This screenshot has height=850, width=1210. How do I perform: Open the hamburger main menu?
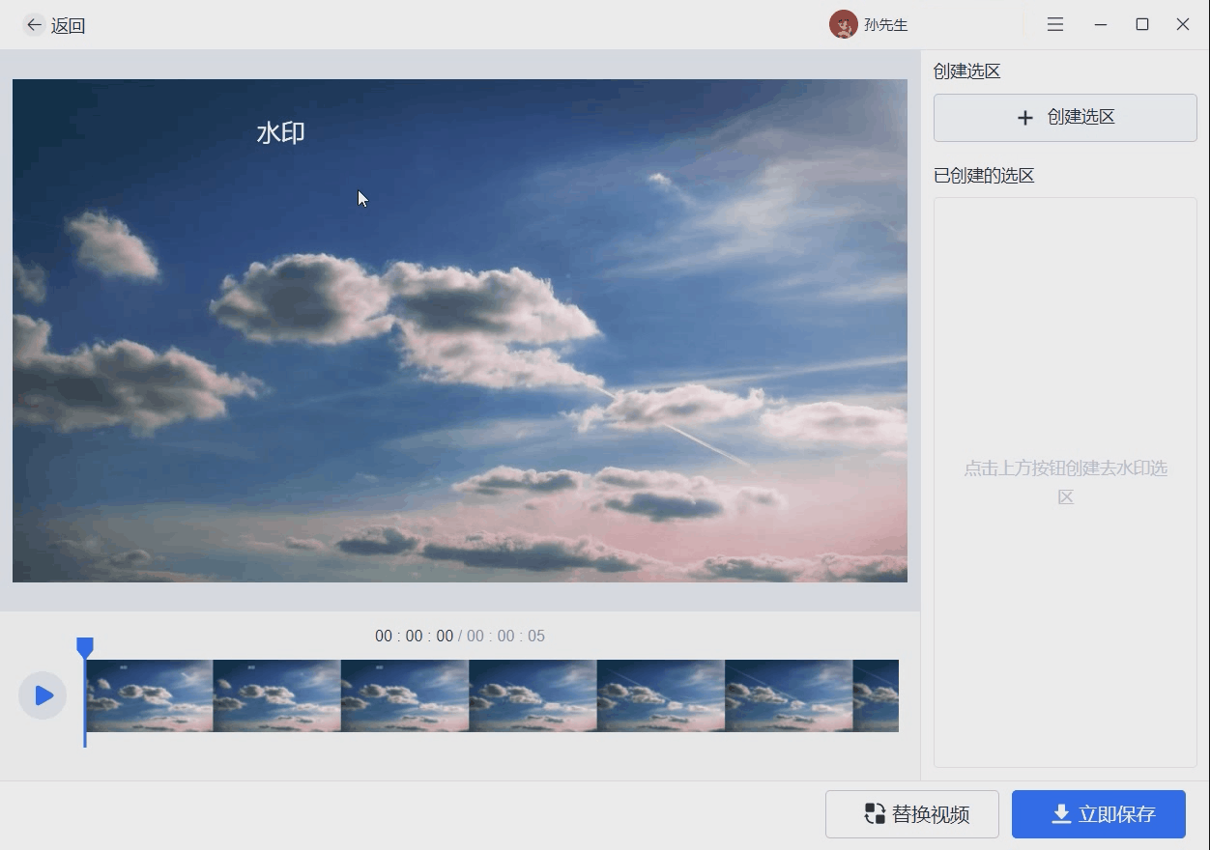click(x=1055, y=25)
